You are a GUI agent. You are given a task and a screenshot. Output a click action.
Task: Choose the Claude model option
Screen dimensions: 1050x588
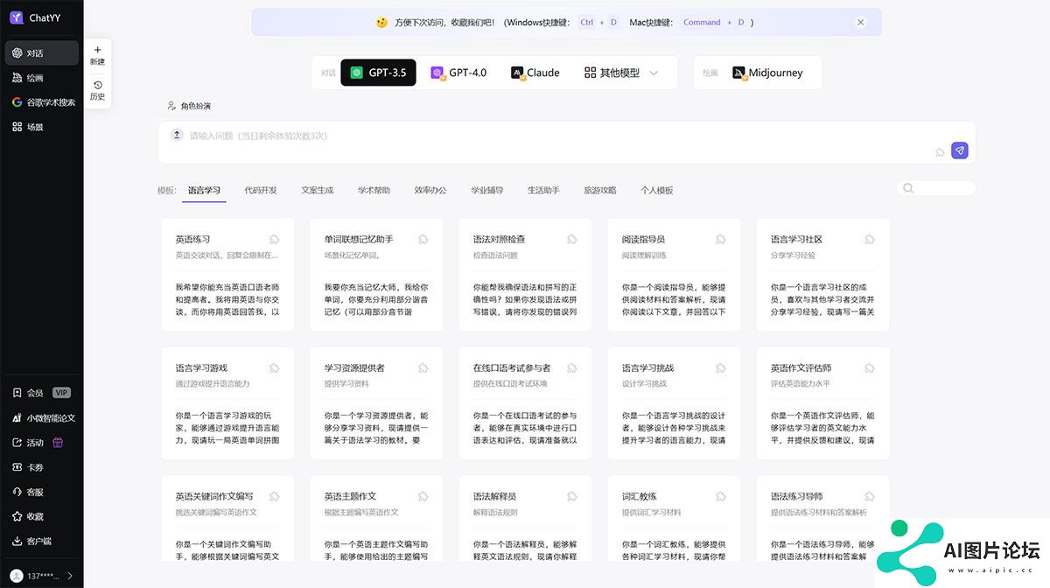pos(535,73)
